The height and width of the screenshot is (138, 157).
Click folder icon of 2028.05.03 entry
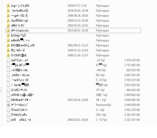8,10
